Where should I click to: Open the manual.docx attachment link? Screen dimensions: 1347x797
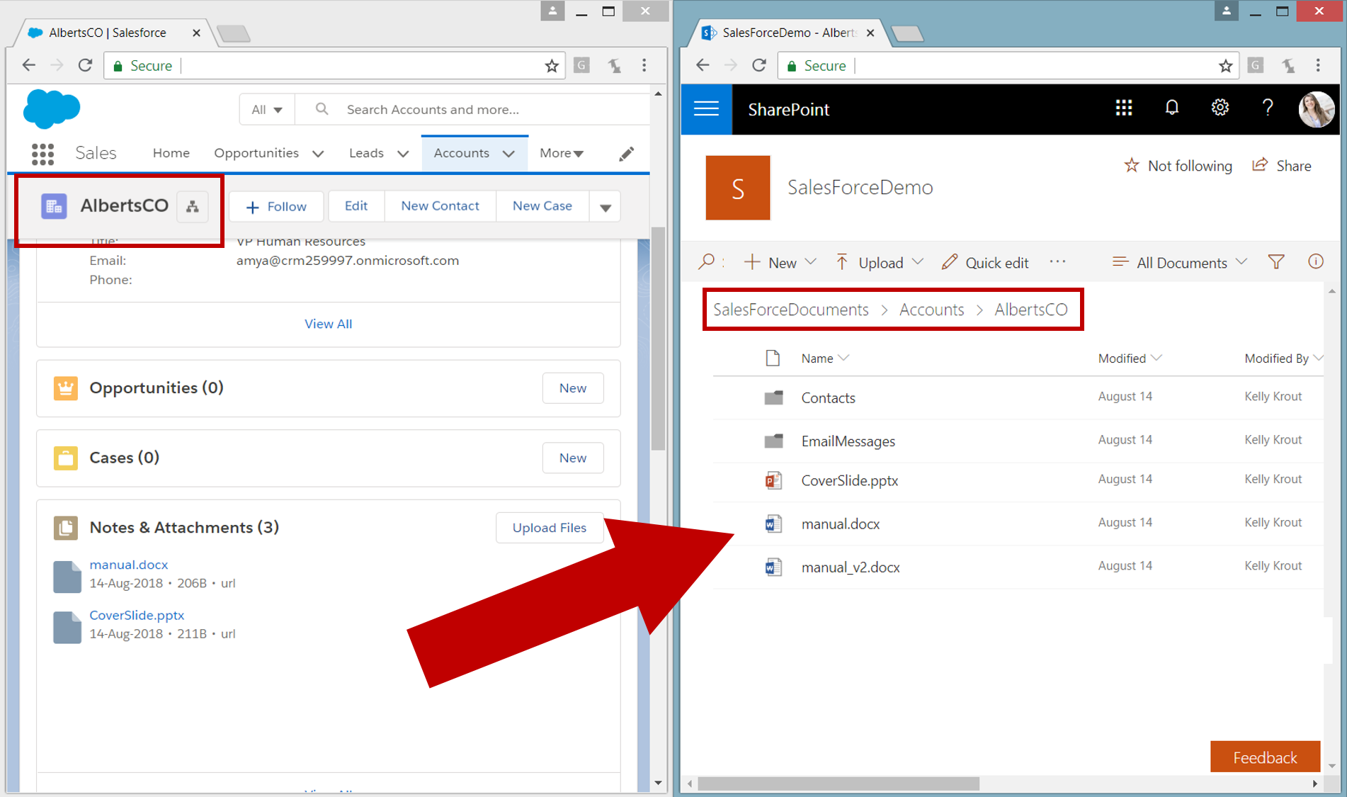(x=128, y=564)
